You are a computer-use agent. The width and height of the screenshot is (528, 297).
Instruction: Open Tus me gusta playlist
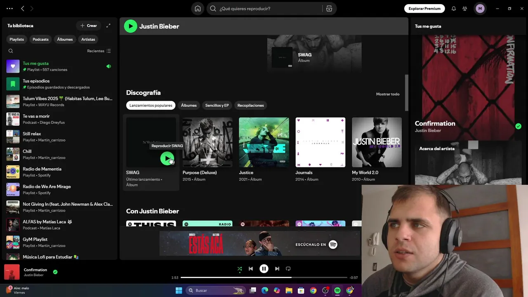[60, 66]
